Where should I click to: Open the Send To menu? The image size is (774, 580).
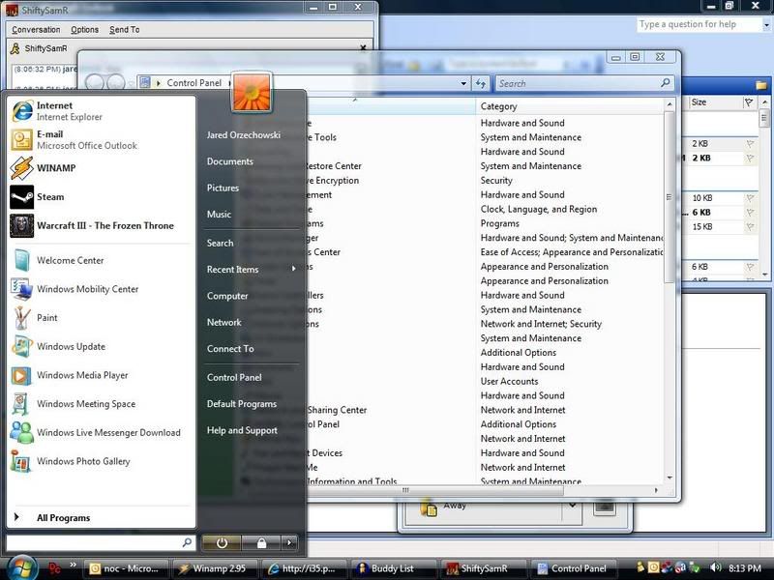click(x=125, y=30)
